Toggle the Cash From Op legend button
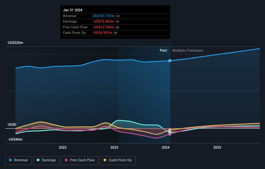 click(x=117, y=160)
